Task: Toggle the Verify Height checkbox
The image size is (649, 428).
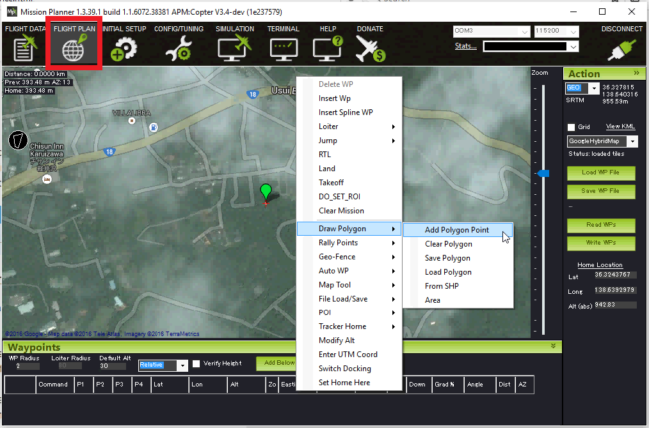Action: [196, 363]
